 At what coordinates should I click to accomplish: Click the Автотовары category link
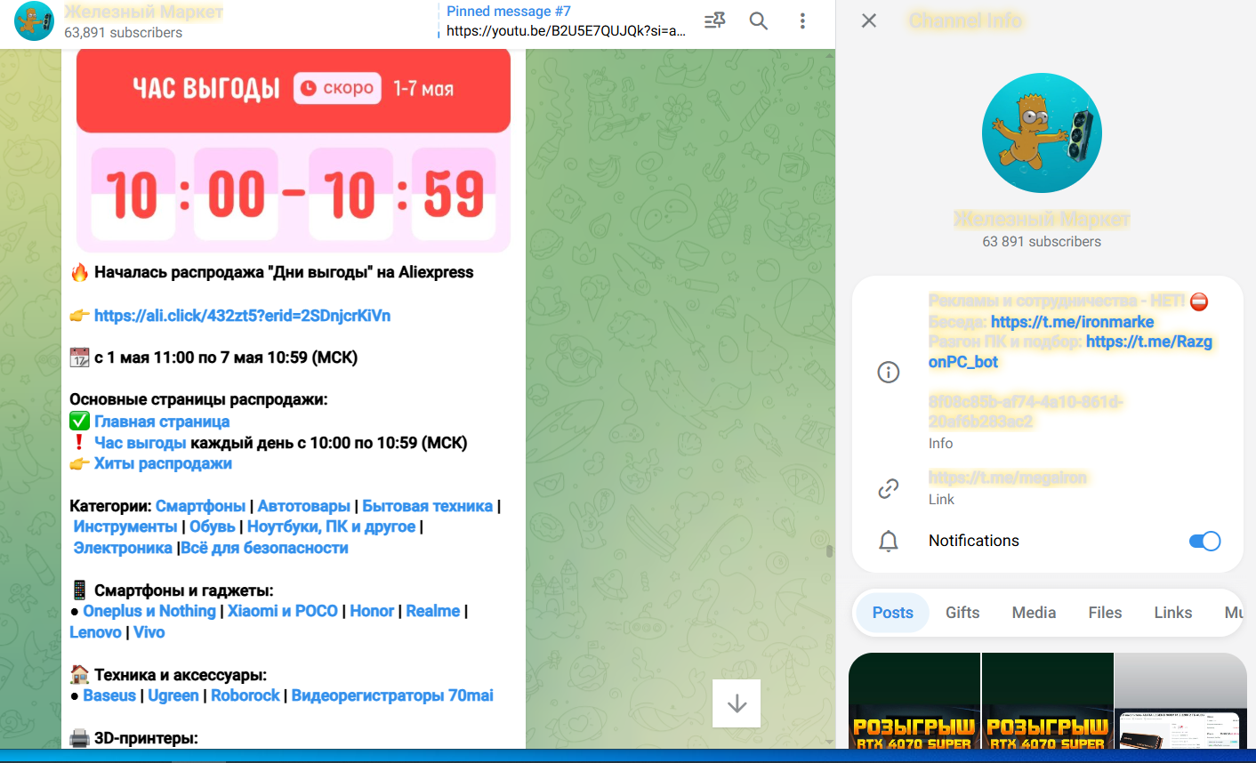(x=304, y=506)
